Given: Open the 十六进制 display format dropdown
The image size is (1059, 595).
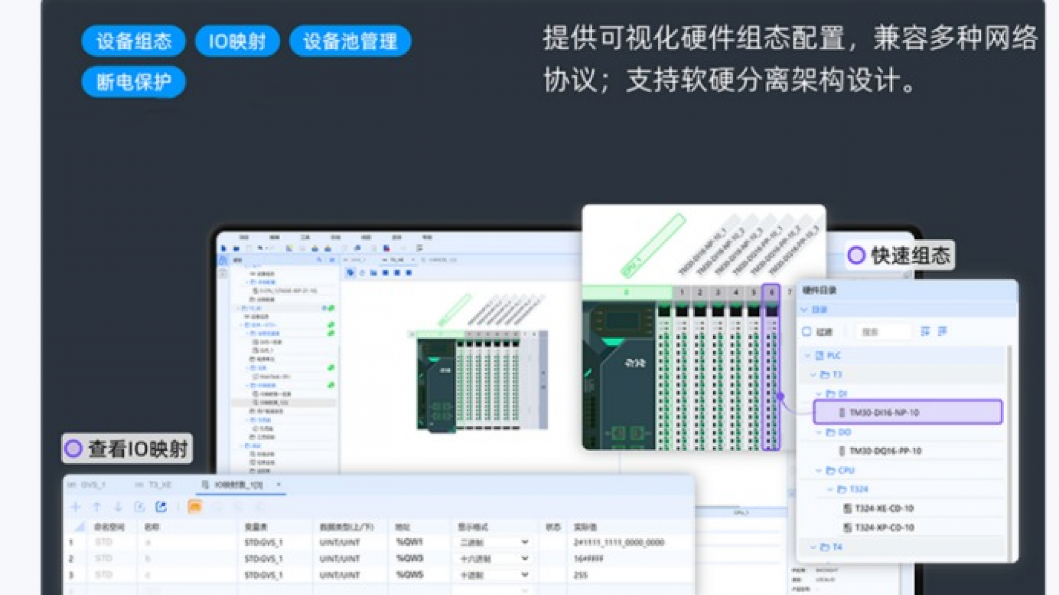Looking at the screenshot, I should pyautogui.click(x=525, y=559).
